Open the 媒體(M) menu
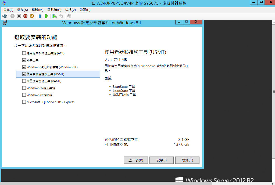 click(38, 10)
